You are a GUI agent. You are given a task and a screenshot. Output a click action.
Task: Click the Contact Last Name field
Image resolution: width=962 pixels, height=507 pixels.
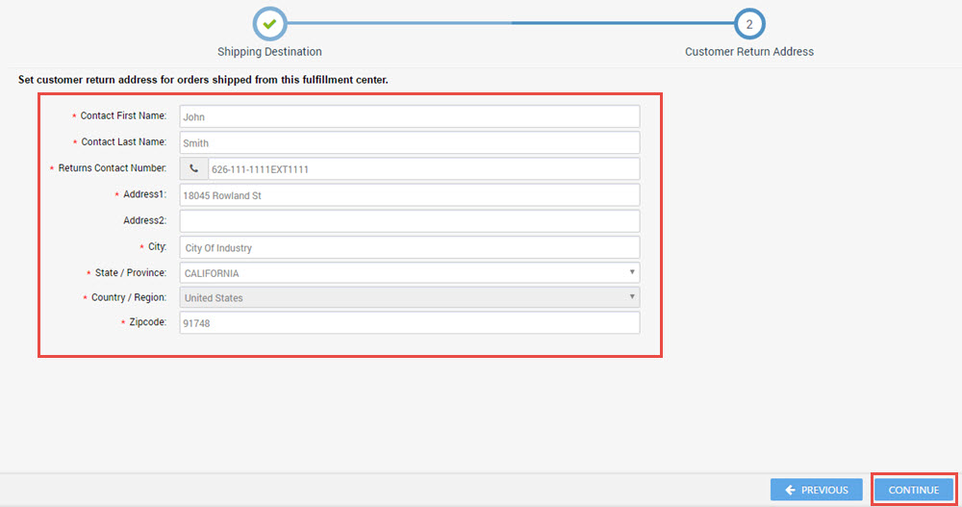[x=409, y=142]
